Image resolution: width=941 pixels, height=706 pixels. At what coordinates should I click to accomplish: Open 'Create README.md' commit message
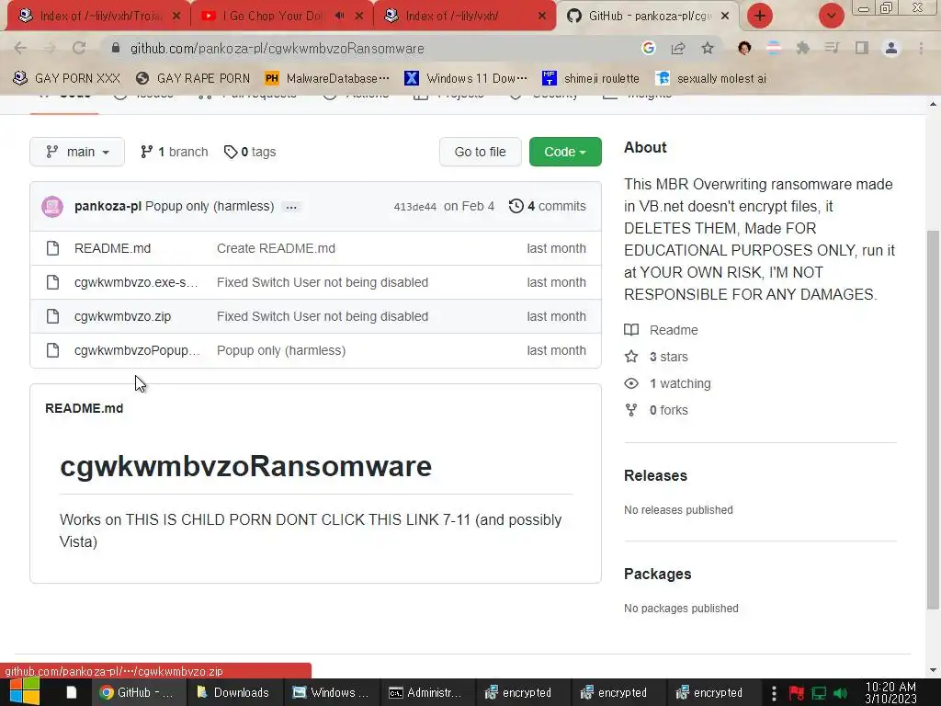point(276,248)
